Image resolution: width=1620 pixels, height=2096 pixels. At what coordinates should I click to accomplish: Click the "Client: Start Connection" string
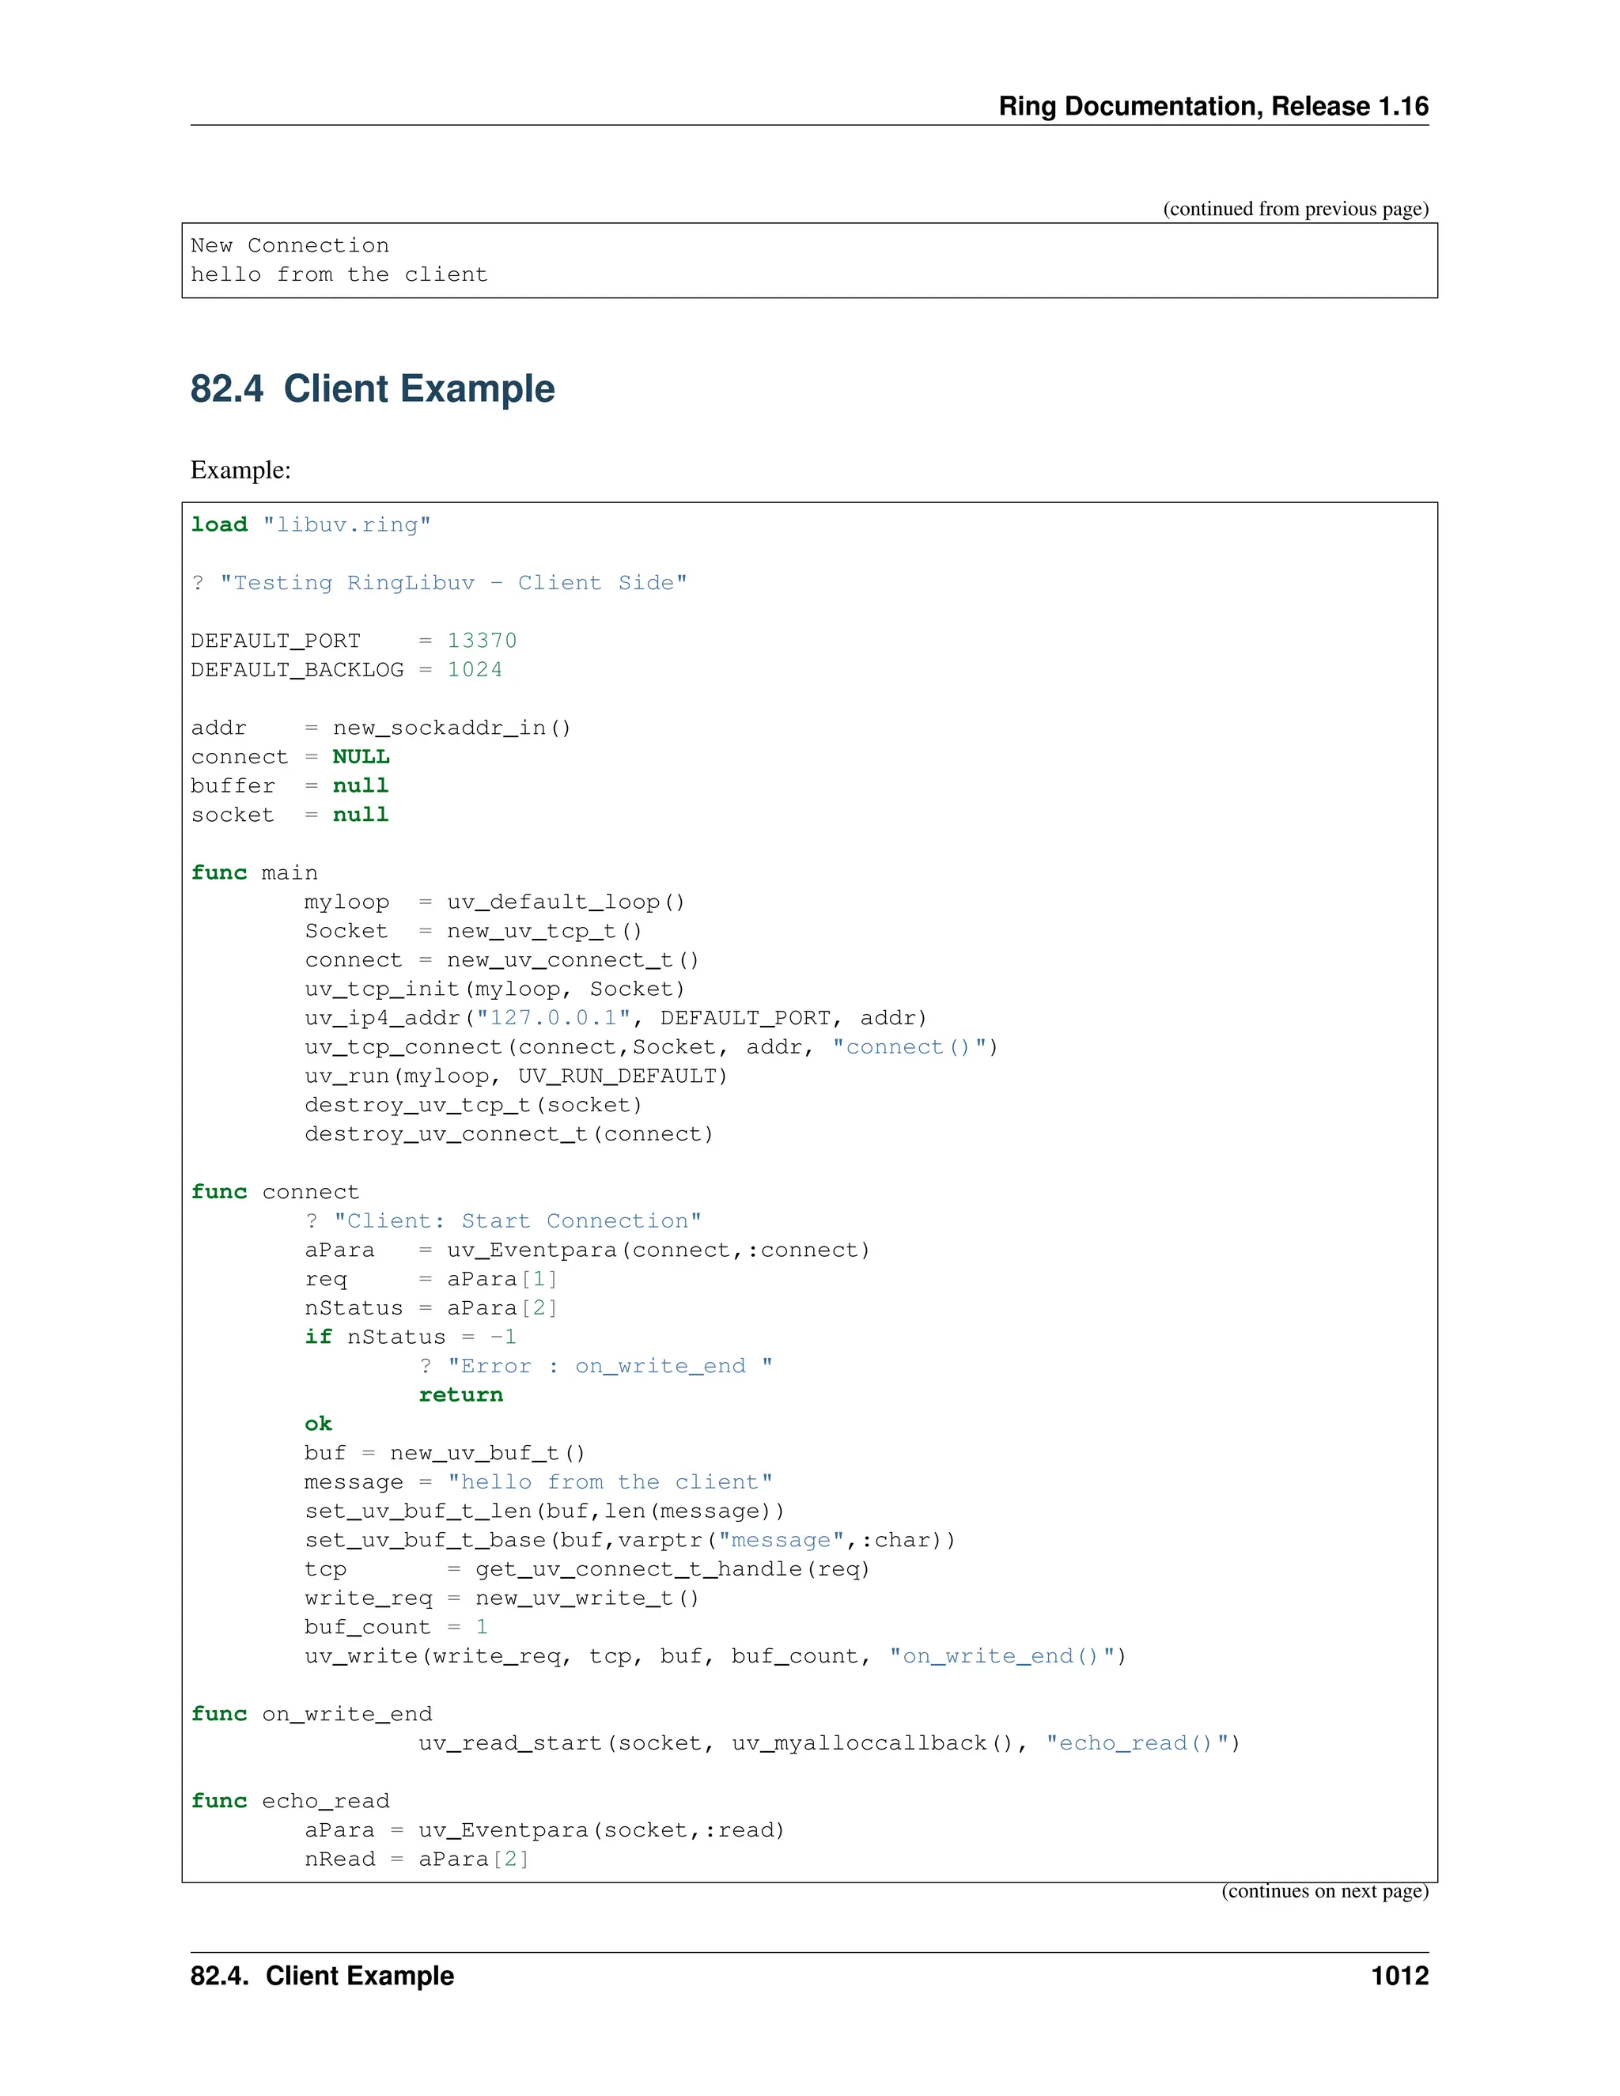tap(517, 1220)
